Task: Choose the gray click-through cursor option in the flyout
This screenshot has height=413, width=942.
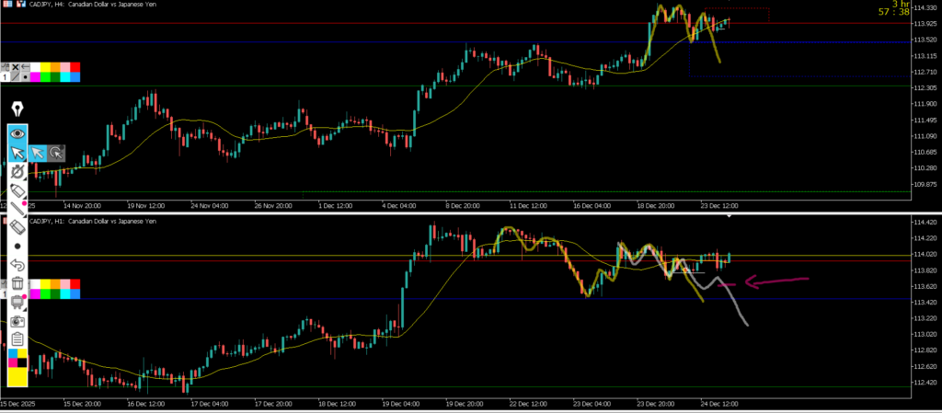Action: [x=56, y=153]
